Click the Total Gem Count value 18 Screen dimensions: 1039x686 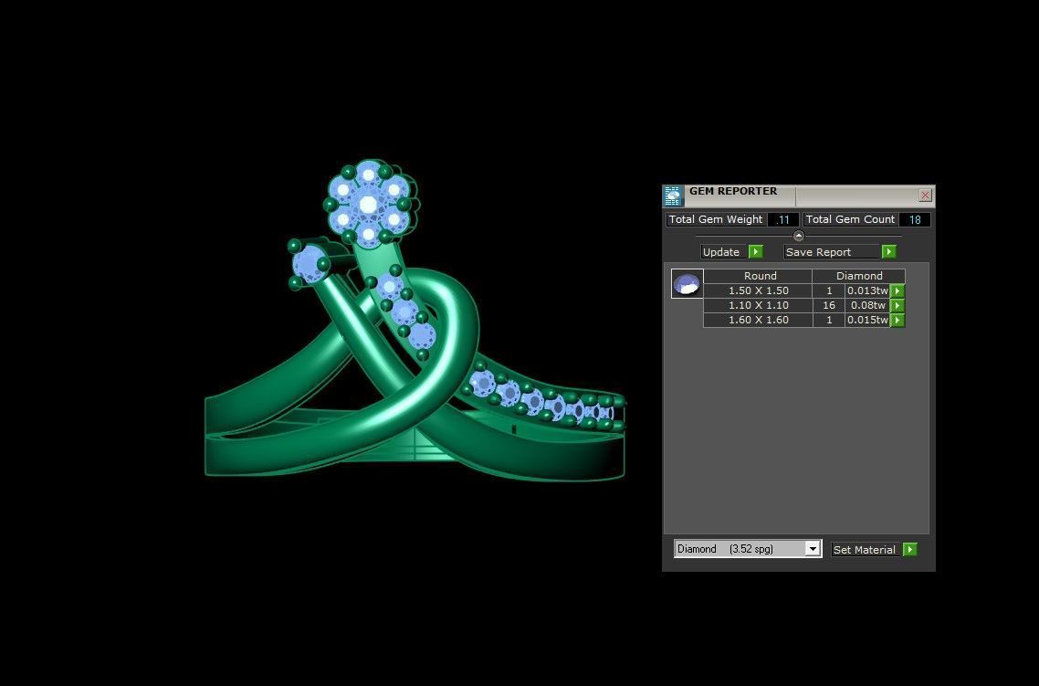point(915,219)
